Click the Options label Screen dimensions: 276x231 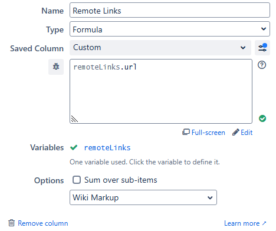pos(49,180)
